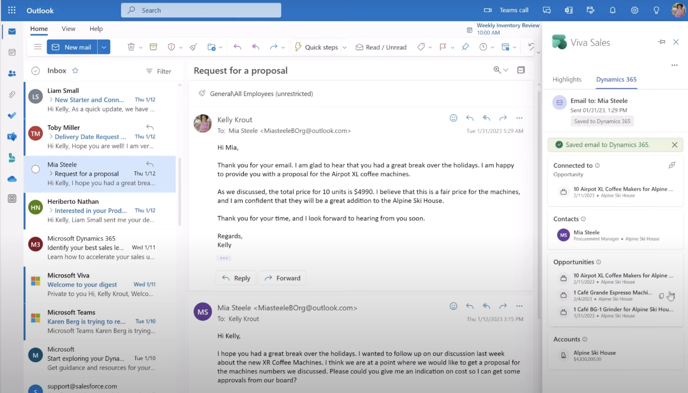Viewport: 688px width, 393px height.
Task: Open message in new window icon
Action: click(521, 70)
